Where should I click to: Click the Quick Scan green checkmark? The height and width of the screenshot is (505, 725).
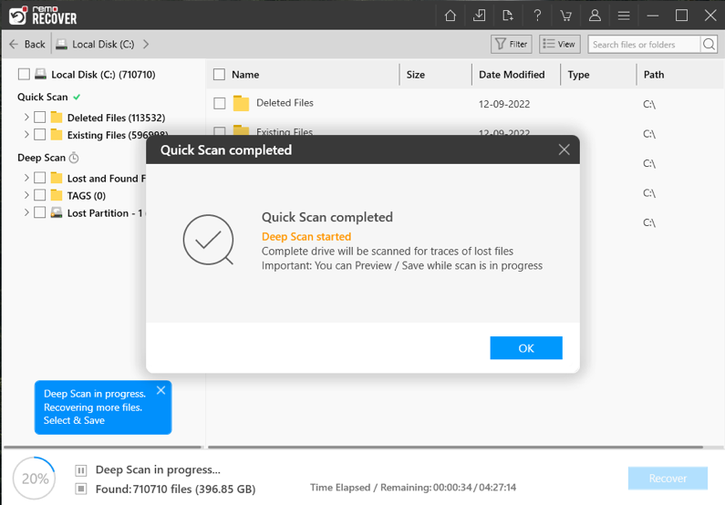[77, 97]
